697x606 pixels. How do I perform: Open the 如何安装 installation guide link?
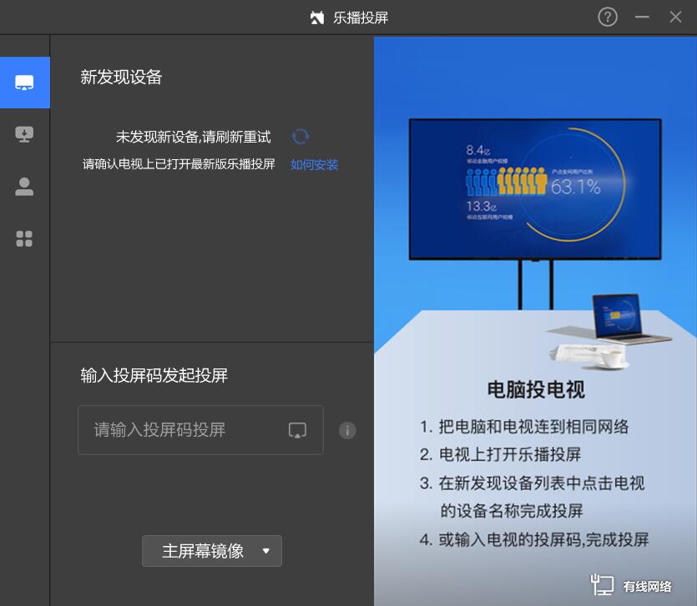pos(313,164)
